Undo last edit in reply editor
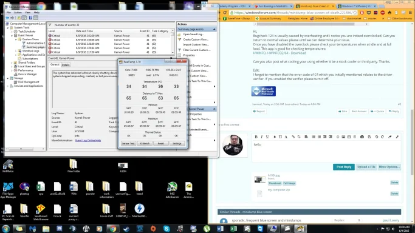415x233 pixels. (376, 137)
